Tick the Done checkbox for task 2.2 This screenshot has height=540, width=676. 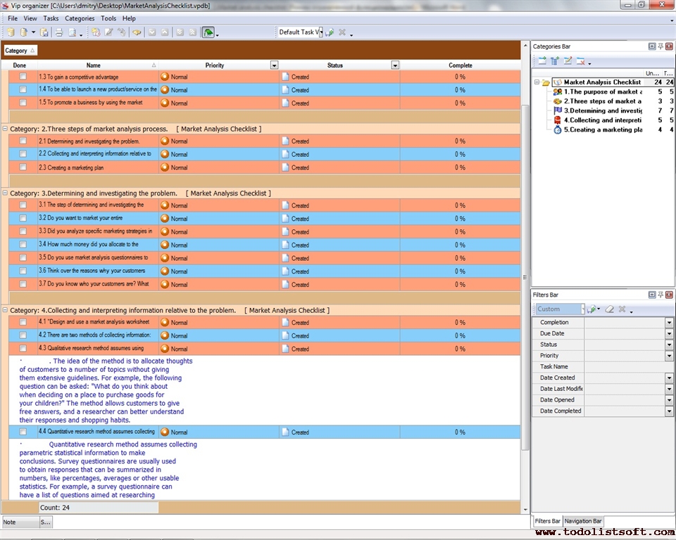point(23,154)
